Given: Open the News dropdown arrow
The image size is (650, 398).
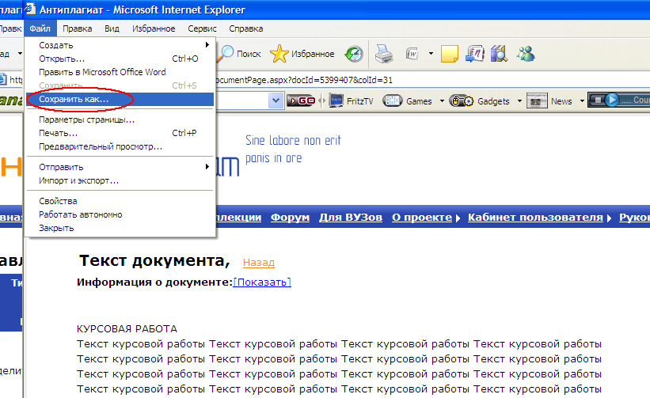Looking at the screenshot, I should click(x=582, y=101).
